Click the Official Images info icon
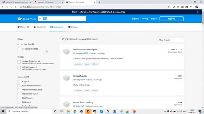The height and width of the screenshot is (114, 204). (36, 67)
